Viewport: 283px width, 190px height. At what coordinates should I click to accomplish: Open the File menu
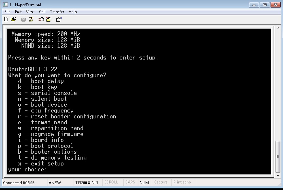tap(7, 11)
